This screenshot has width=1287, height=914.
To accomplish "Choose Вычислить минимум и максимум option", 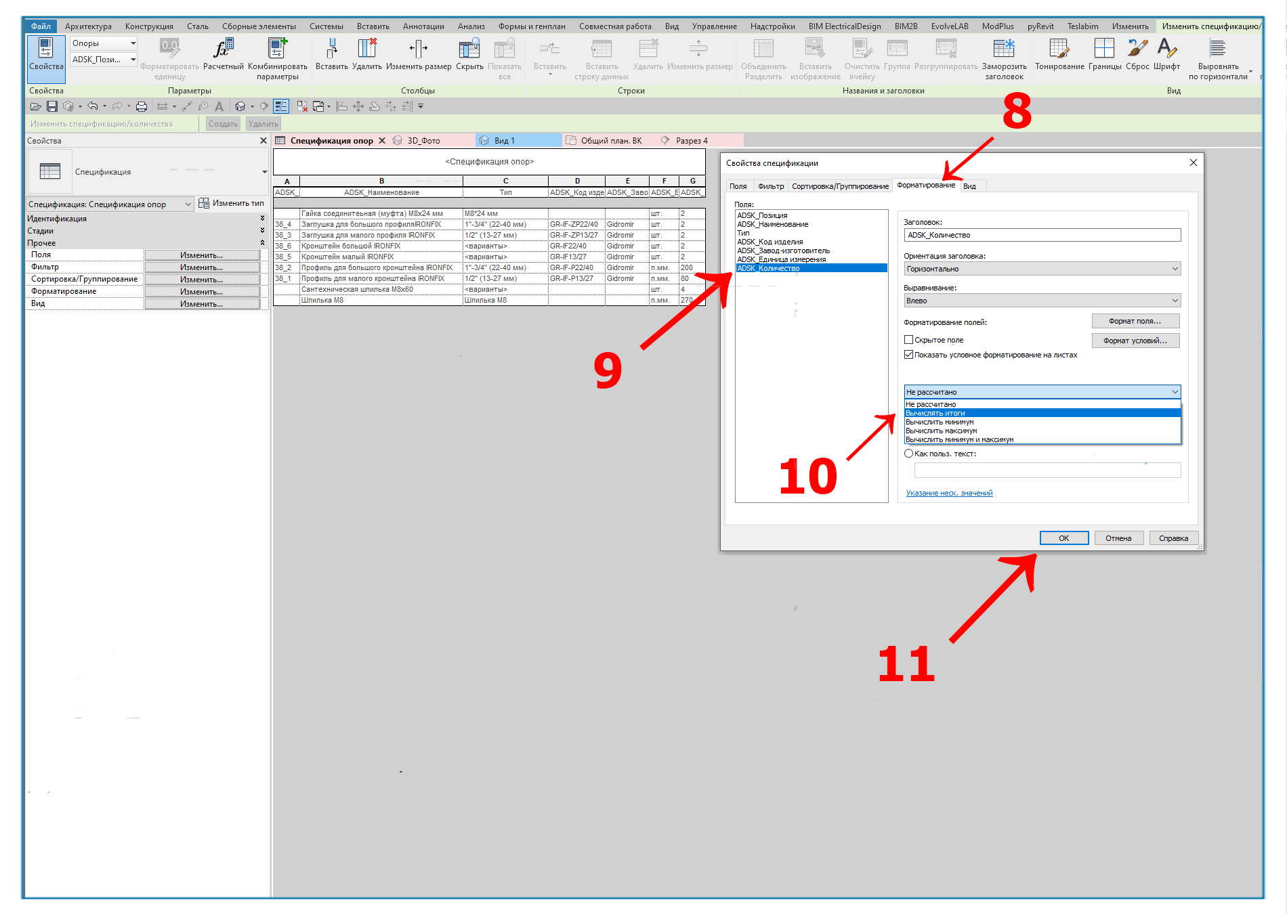I will [1042, 439].
